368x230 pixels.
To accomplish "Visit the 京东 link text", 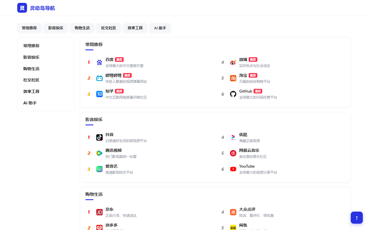I will (x=110, y=209).
